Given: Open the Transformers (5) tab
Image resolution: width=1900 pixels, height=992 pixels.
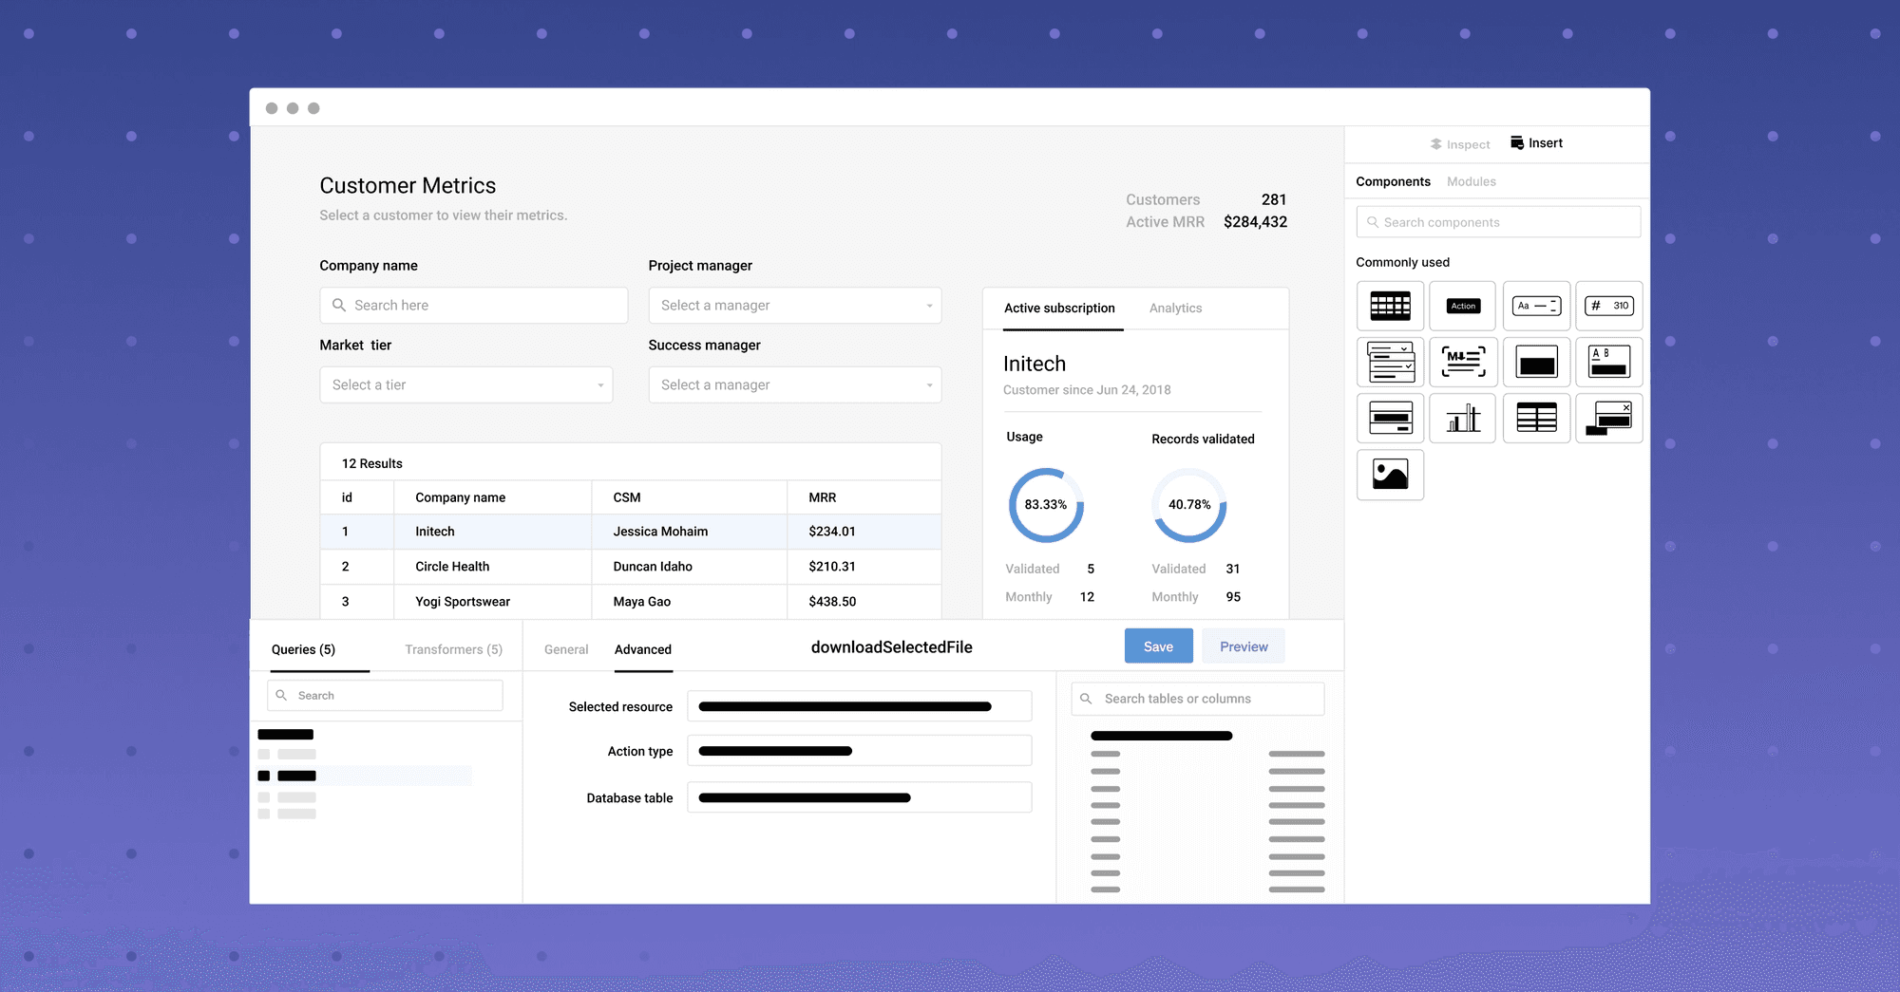Looking at the screenshot, I should (453, 649).
